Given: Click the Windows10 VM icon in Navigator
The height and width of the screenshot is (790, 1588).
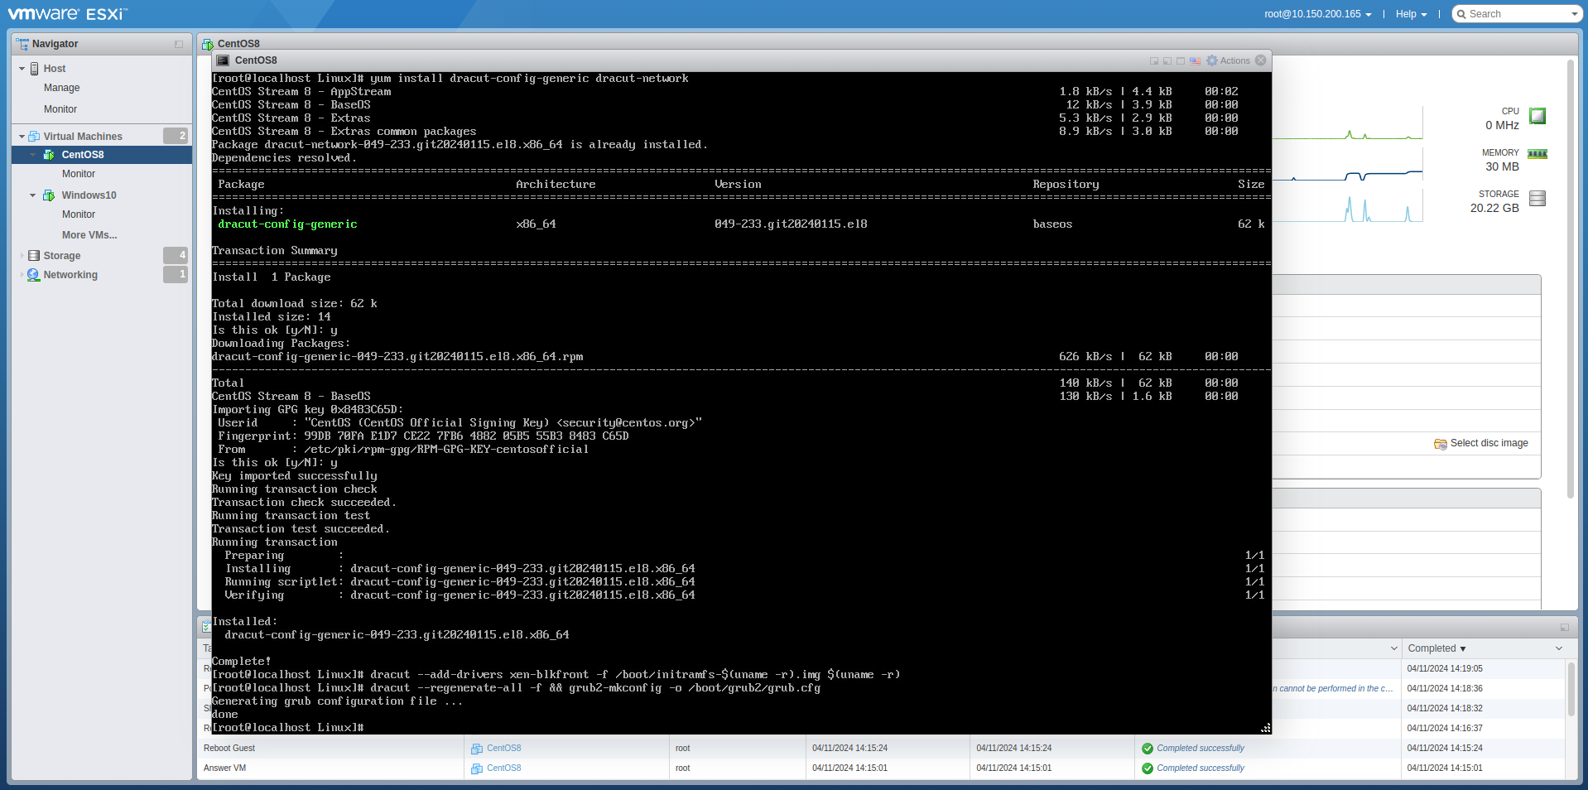Looking at the screenshot, I should click(49, 195).
